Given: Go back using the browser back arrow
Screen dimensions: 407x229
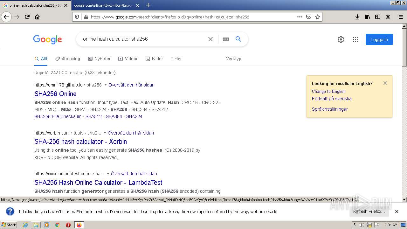Looking at the screenshot, I should (6, 17).
